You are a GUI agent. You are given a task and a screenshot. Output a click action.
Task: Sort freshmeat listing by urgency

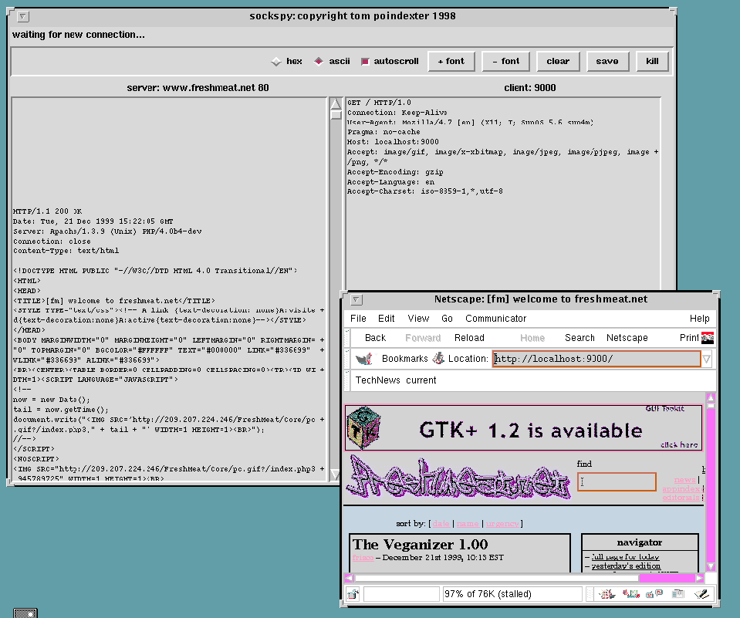click(x=502, y=524)
